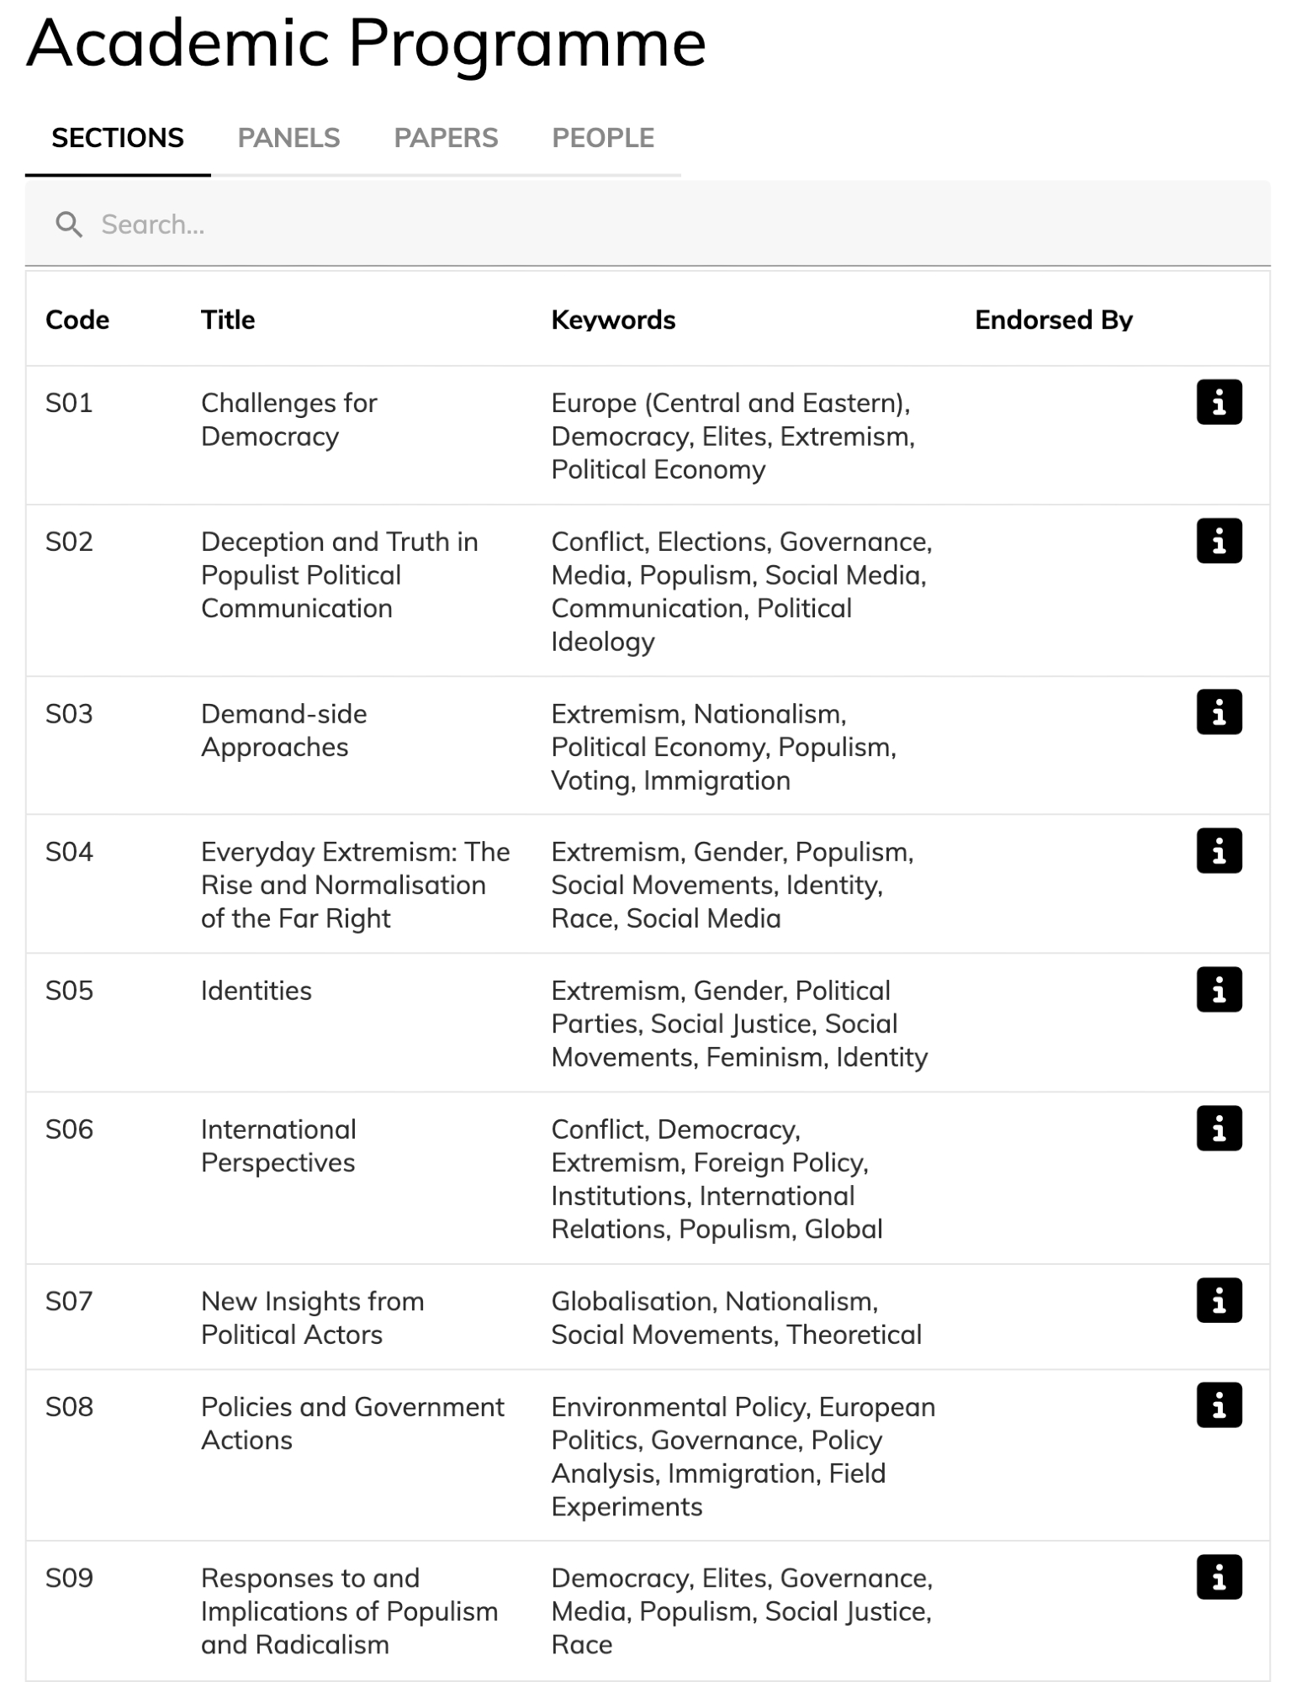View info for S05 Identities section
Screen dimensions: 1296x1682
coord(1219,990)
